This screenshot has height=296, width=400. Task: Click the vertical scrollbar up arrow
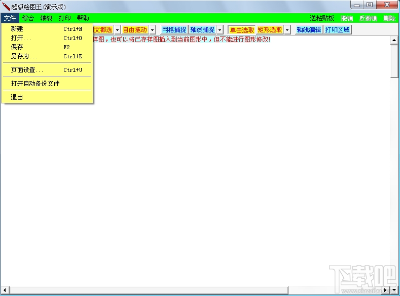(x=394, y=40)
